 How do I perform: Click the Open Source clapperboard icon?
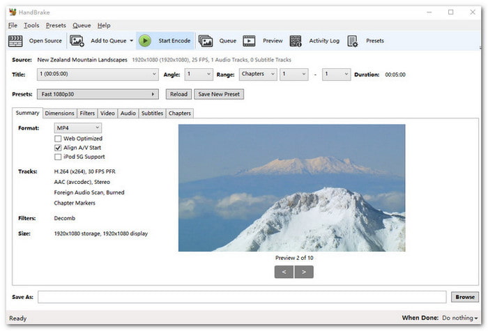(x=15, y=40)
